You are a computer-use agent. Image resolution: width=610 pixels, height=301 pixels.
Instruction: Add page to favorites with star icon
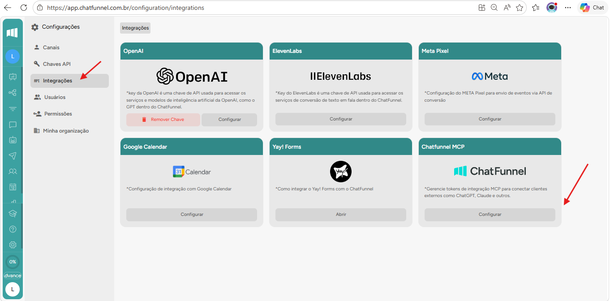click(520, 8)
